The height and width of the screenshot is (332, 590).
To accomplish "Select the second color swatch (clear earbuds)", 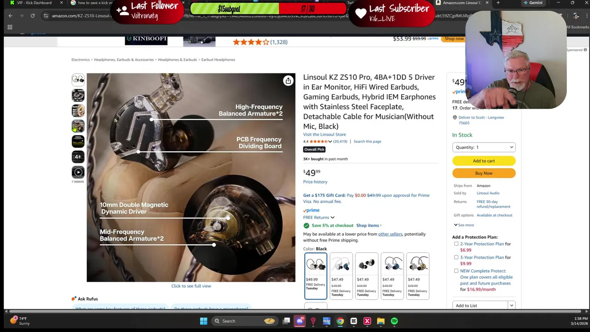I will (x=341, y=276).
